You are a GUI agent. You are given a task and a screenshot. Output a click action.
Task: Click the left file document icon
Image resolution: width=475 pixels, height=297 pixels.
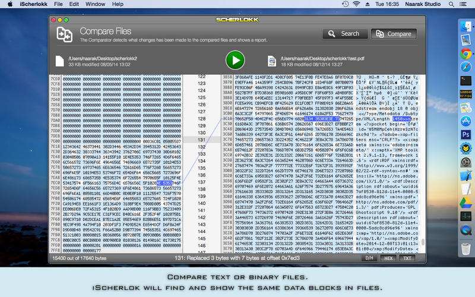(60, 61)
